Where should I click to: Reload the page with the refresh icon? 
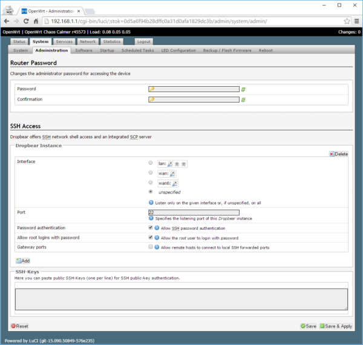click(32, 21)
